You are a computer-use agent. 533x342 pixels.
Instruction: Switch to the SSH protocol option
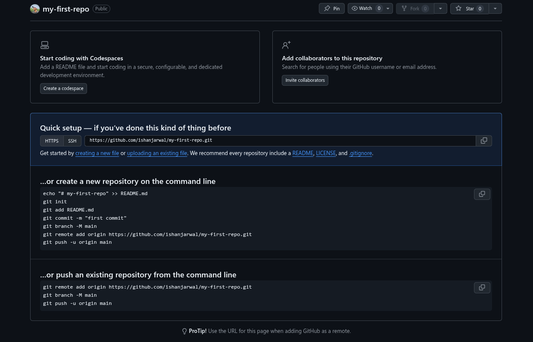click(x=72, y=141)
